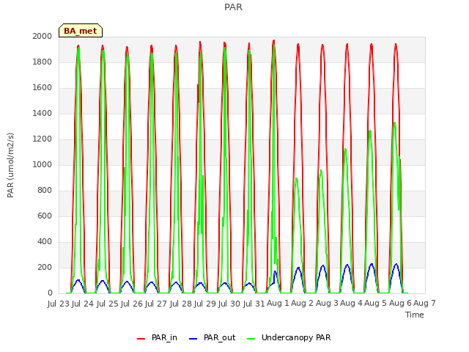
Task: Click the Jul 29 x-axis tick label
Action: pyautogui.click(x=205, y=304)
